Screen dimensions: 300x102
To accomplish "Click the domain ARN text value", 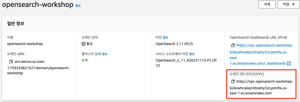I will pyautogui.click(x=38, y=67).
